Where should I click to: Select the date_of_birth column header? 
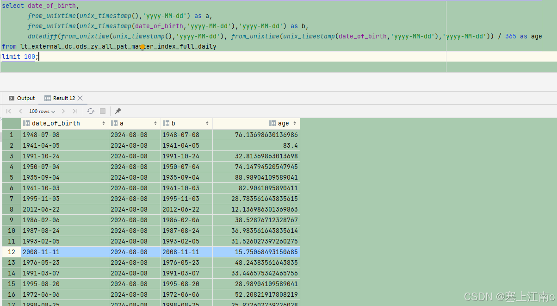(x=65, y=124)
